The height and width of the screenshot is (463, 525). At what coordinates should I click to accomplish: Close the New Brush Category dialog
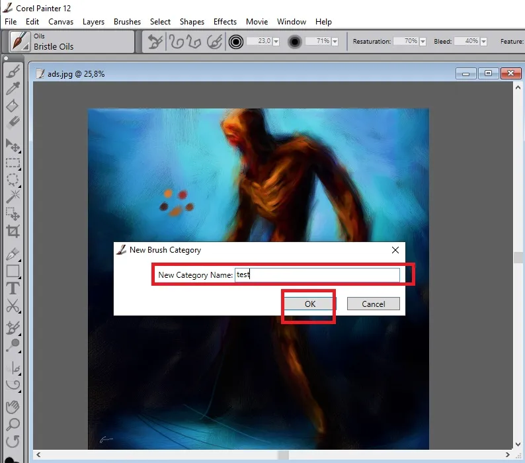tap(395, 250)
